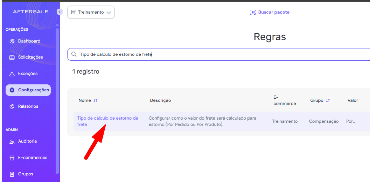Open the Treinamento store dropdown
This screenshot has width=370, height=182.
tap(91, 12)
